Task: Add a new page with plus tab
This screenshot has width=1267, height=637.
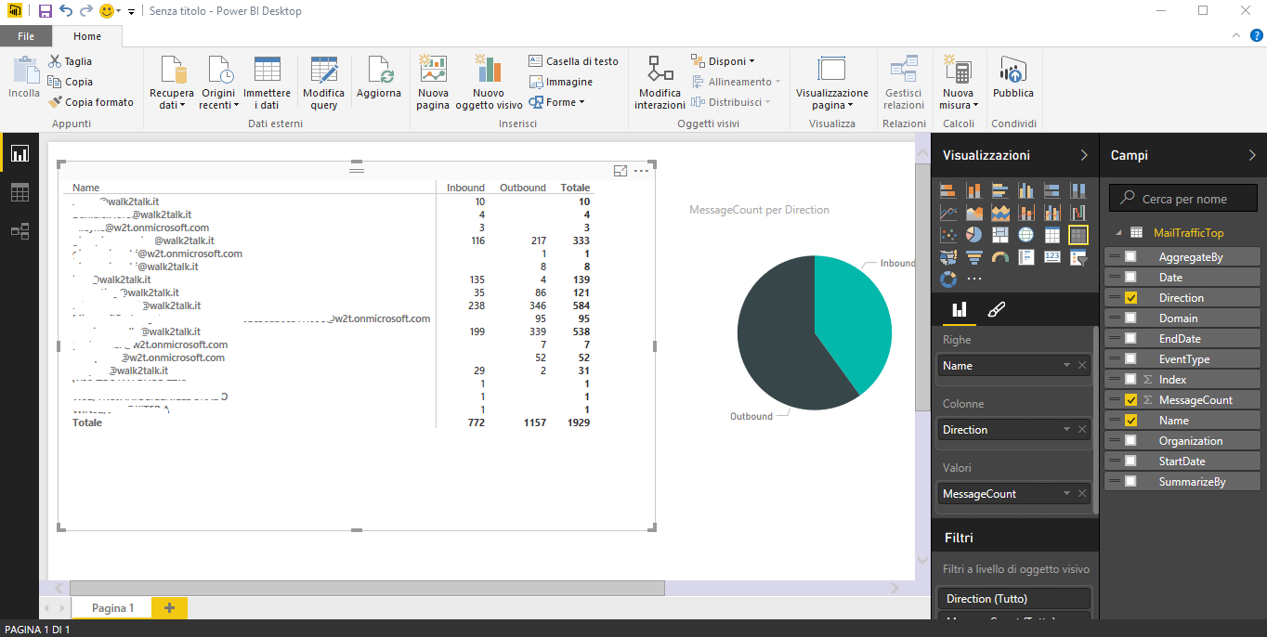Action: pos(169,607)
